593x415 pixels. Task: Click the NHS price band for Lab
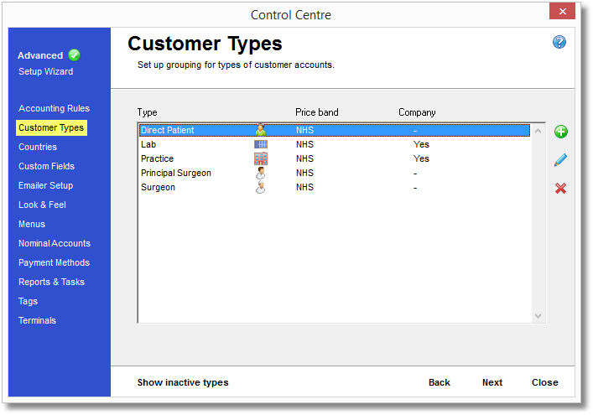304,144
